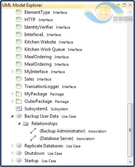
Task: Expand the Replicate Databases use case
Action: (x=13, y=146)
